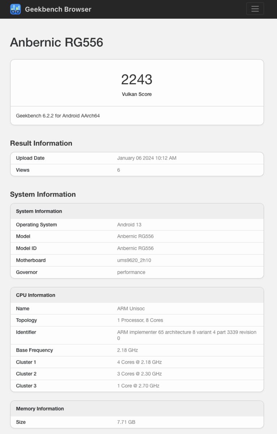Click the Geekbench logo icon
The height and width of the screenshot is (434, 277).
tap(16, 9)
